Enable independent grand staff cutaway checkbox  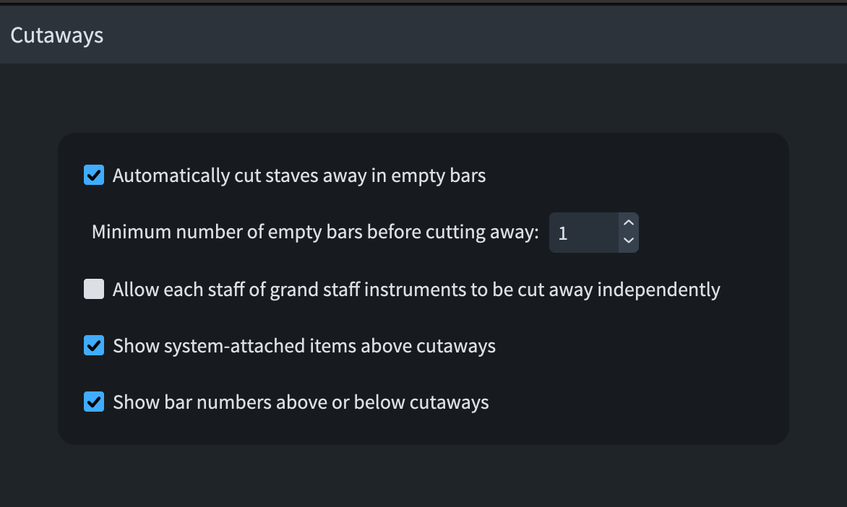click(x=94, y=290)
